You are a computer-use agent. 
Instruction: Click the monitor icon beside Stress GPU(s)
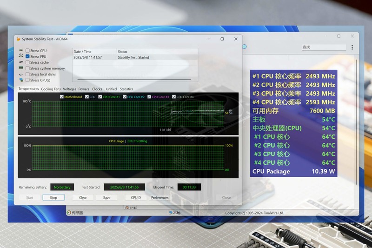[x=21, y=80]
